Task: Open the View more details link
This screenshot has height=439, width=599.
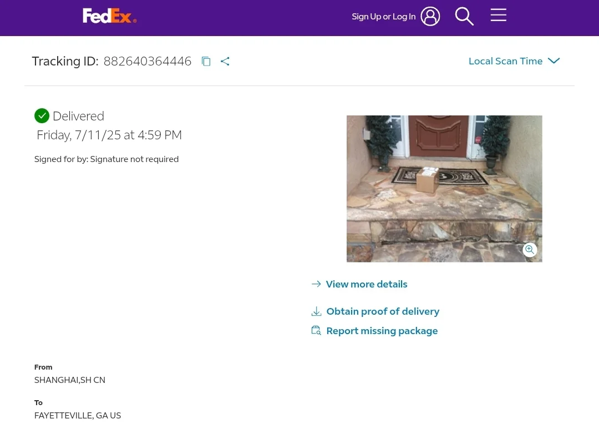Action: point(367,284)
